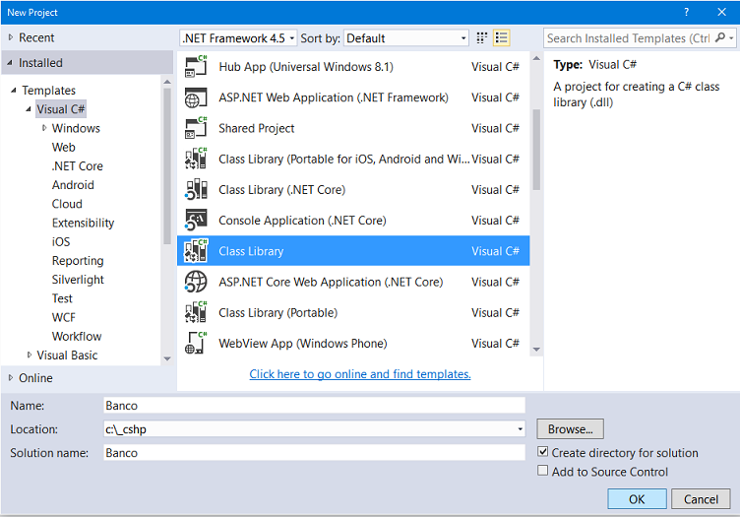Collapse the Installed section
The width and height of the screenshot is (740, 517).
tap(10, 62)
